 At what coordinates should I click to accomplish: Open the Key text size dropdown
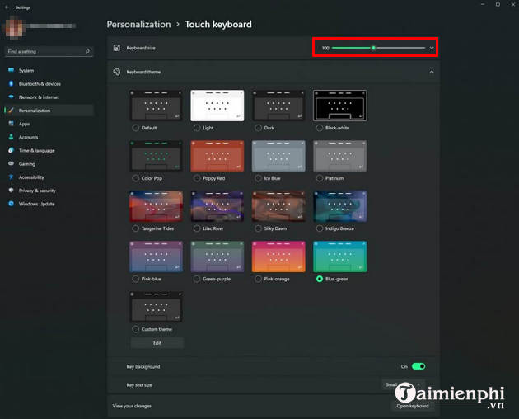(402, 384)
